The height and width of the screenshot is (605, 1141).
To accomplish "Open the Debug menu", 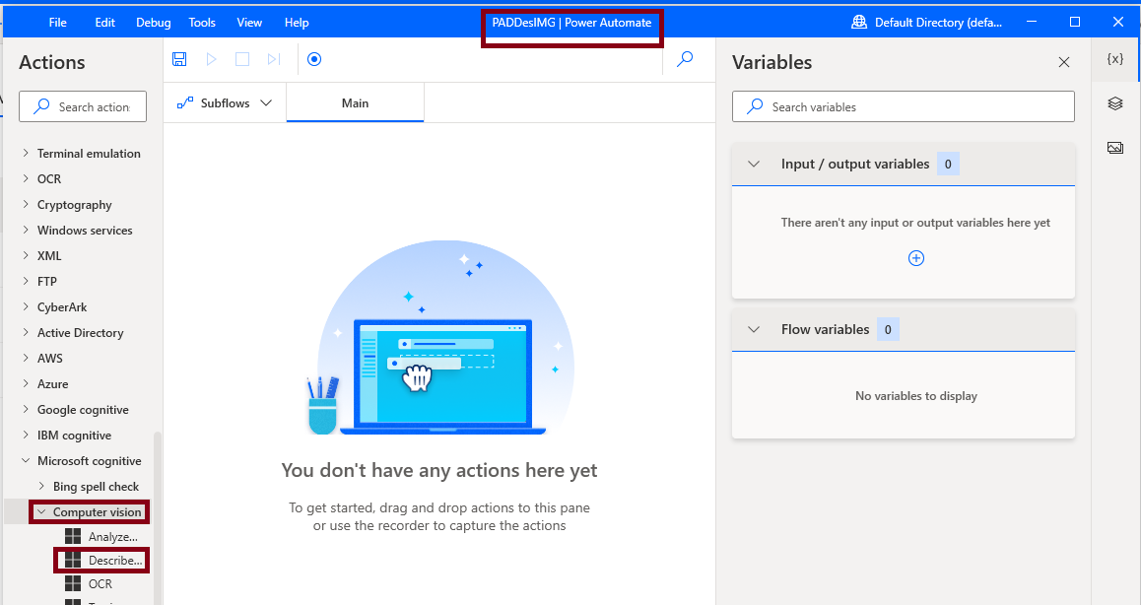I will [x=154, y=23].
